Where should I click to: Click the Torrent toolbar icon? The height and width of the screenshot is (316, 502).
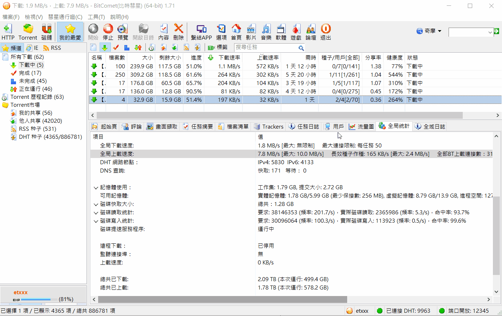28,32
